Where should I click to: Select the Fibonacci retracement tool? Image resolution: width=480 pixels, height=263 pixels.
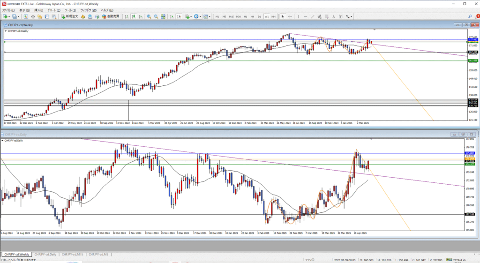tap(327, 16)
